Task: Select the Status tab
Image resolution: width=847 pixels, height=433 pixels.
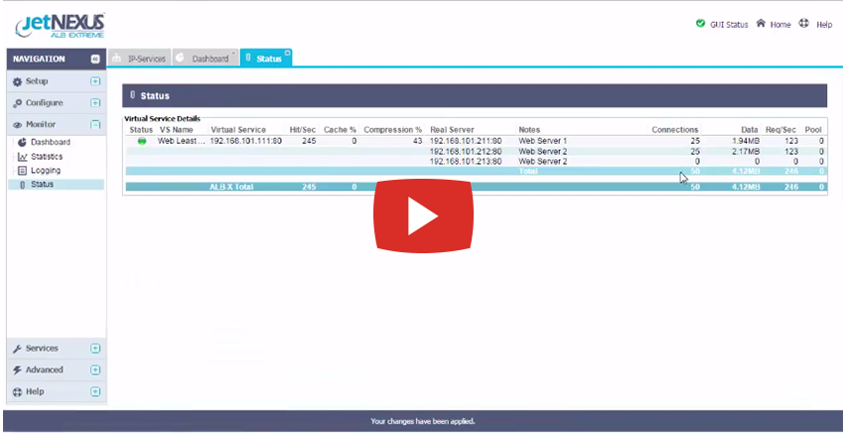Action: pos(266,58)
